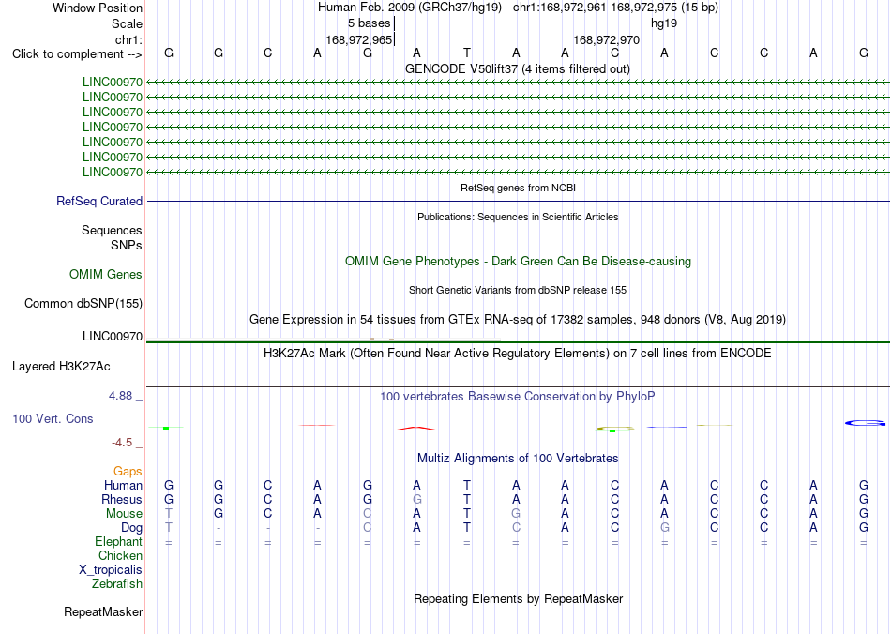Click the gray G mismatch in the Dog row

664,528
